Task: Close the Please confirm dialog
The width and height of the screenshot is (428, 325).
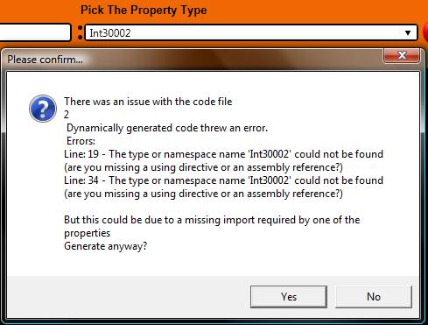Action: (402, 55)
